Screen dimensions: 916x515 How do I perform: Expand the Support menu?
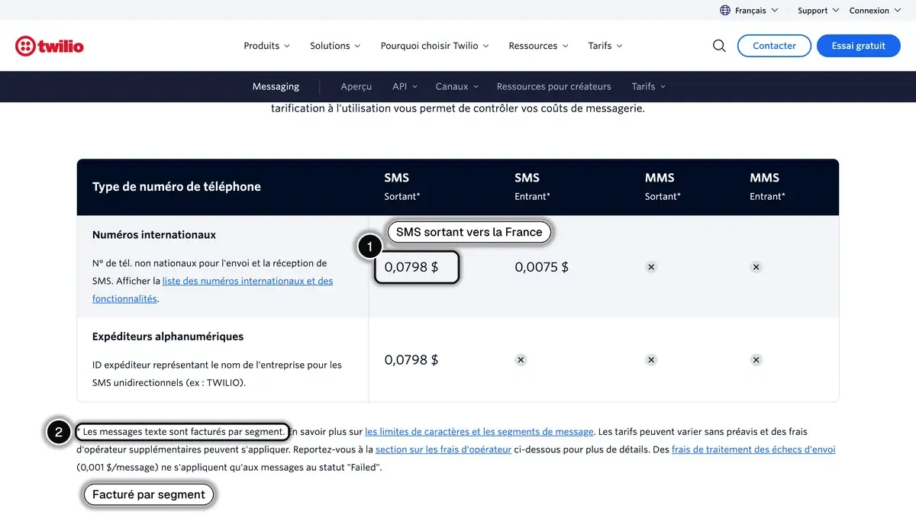[x=818, y=11]
